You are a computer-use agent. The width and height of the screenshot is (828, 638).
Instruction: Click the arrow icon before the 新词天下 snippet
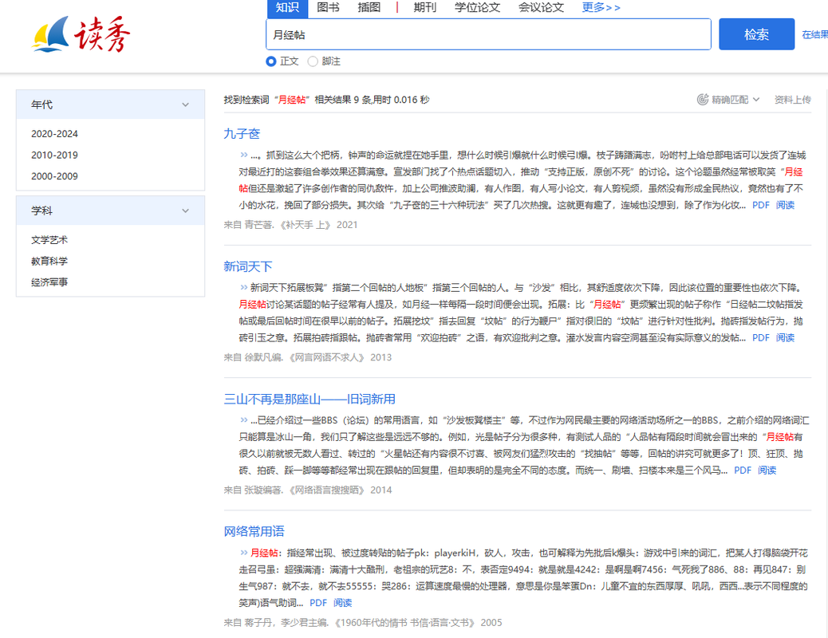click(243, 287)
